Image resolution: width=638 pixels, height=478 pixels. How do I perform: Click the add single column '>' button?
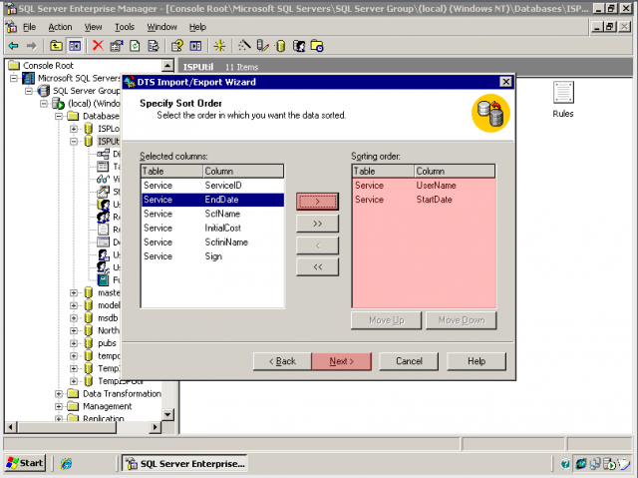point(317,201)
